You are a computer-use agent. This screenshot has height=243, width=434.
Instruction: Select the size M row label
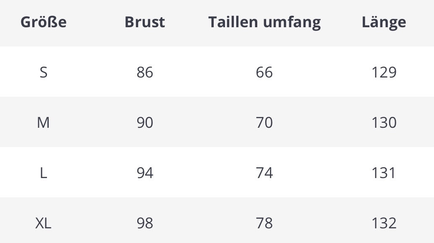[x=43, y=123]
